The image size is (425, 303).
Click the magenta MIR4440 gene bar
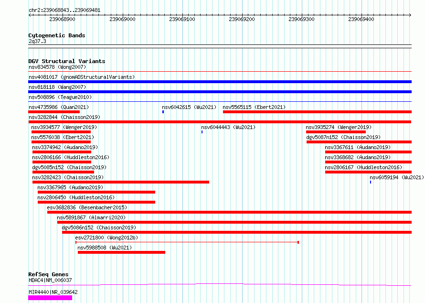click(x=50, y=298)
